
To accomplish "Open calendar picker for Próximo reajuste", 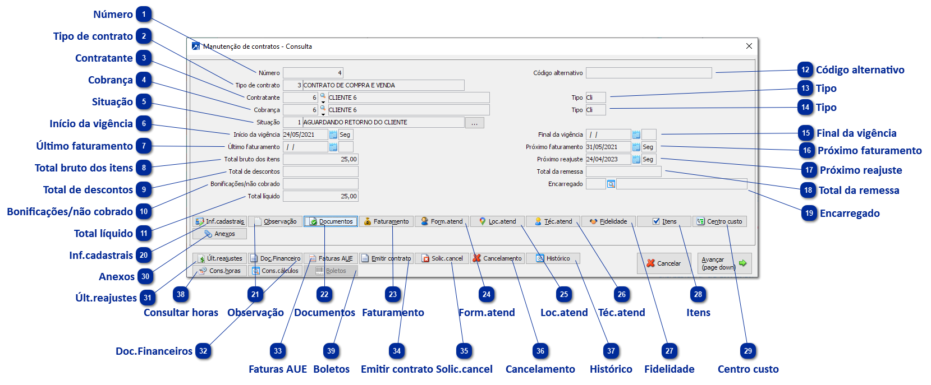I will click(x=636, y=159).
